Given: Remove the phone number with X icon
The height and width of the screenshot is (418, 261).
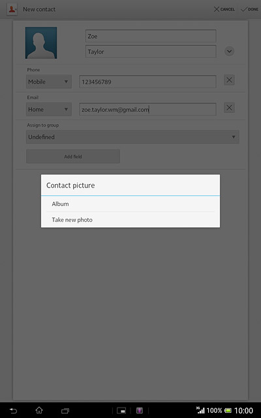Looking at the screenshot, I should (x=229, y=80).
